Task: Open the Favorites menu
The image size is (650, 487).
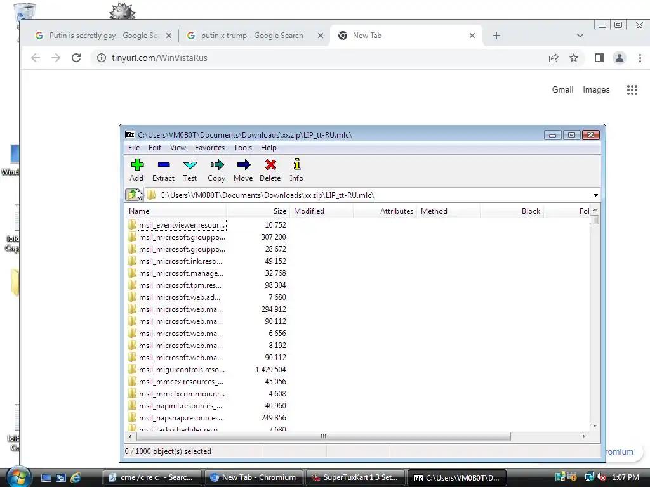Action: tap(209, 148)
